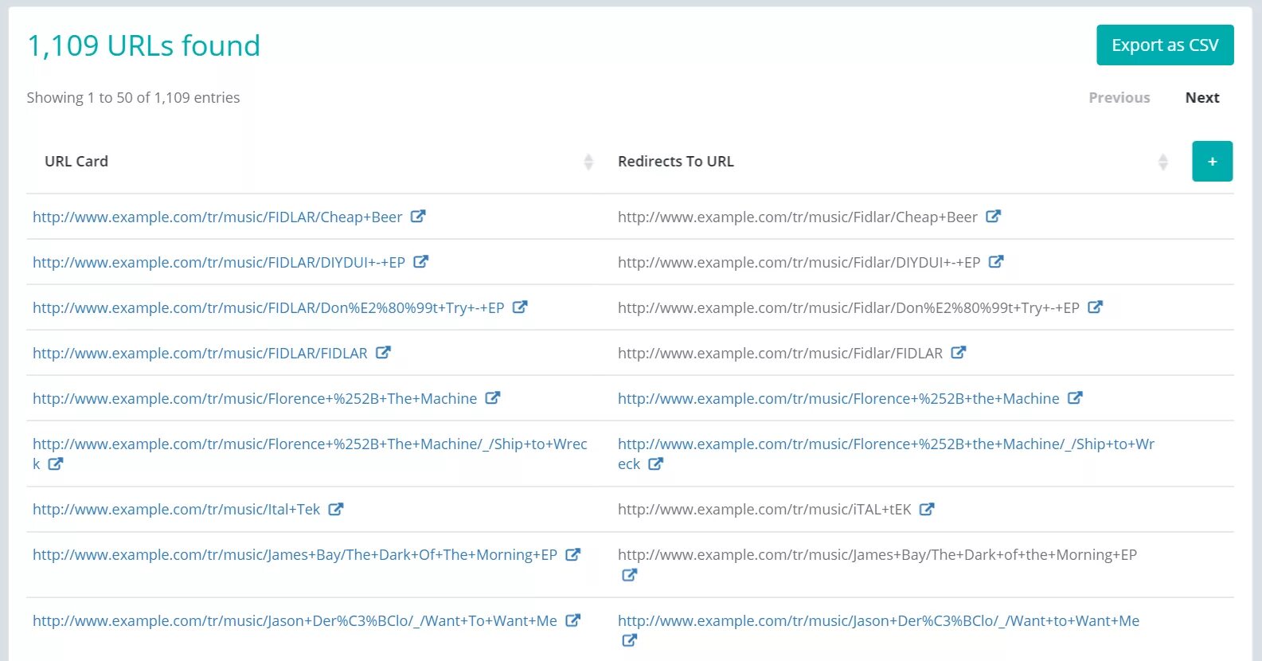Click the teal plus add-column button
1262x661 pixels.
point(1212,161)
